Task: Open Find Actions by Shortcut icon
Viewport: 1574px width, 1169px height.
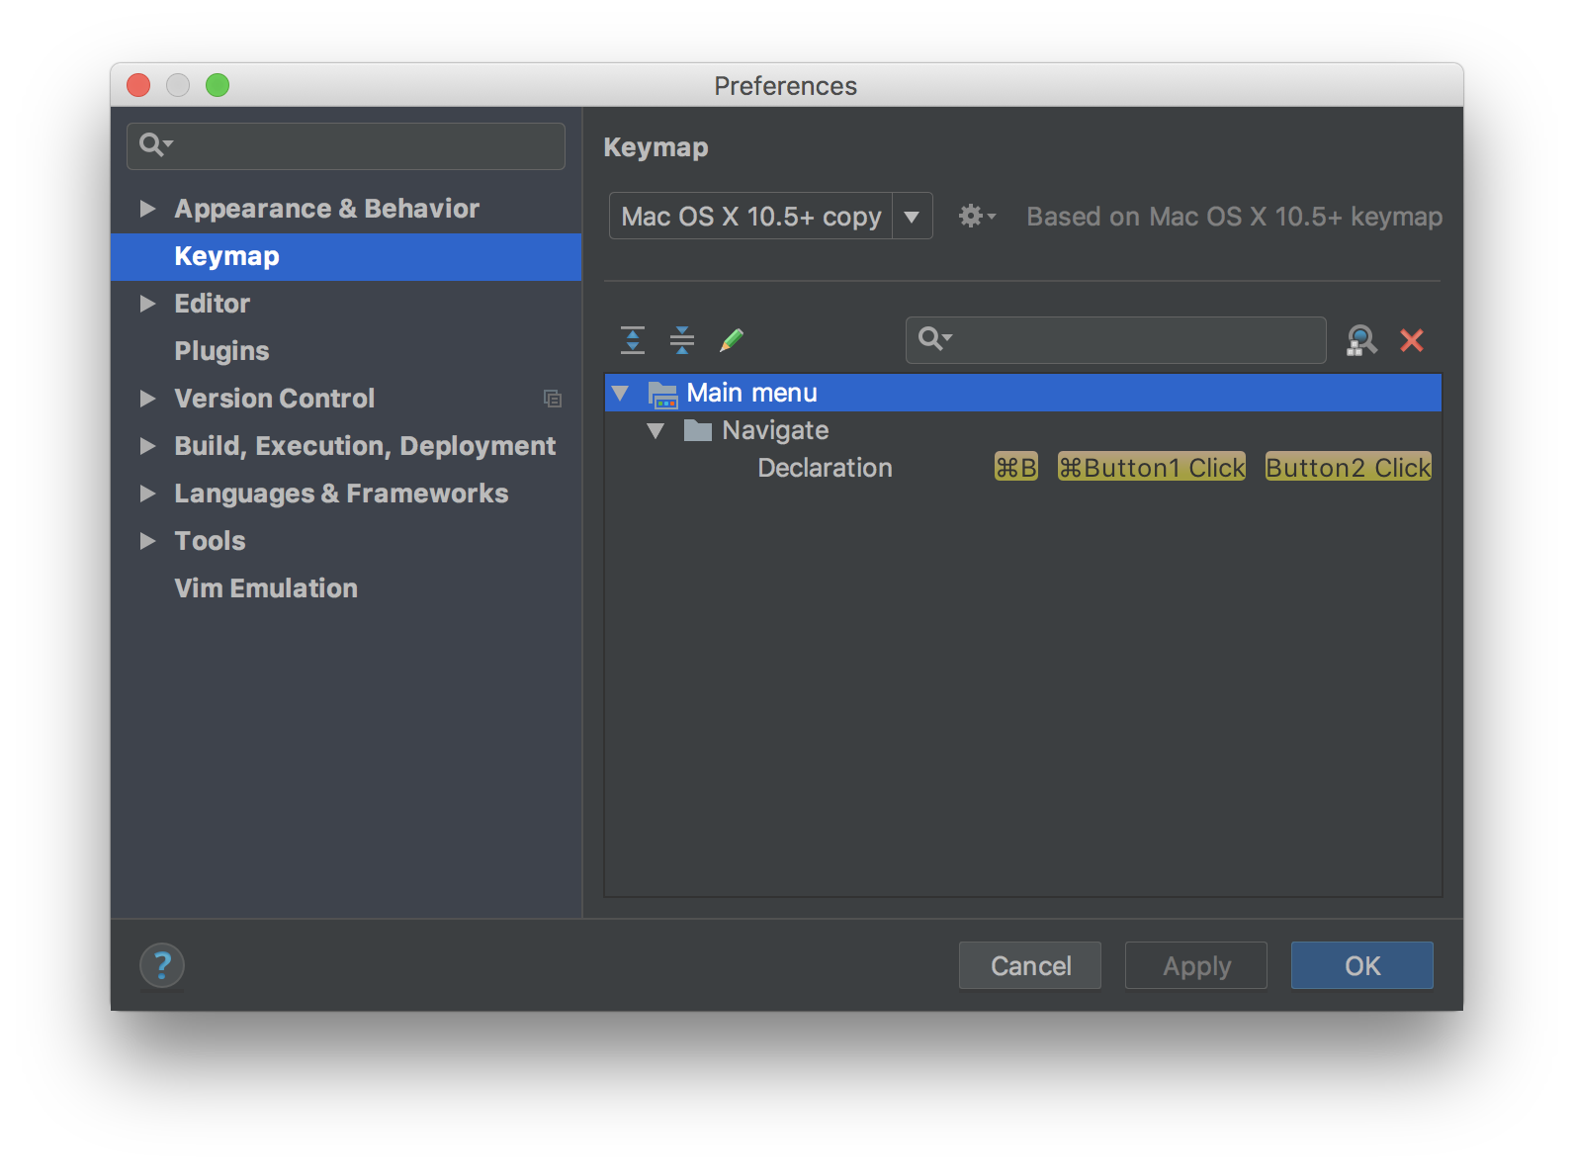Action: coord(1361,340)
